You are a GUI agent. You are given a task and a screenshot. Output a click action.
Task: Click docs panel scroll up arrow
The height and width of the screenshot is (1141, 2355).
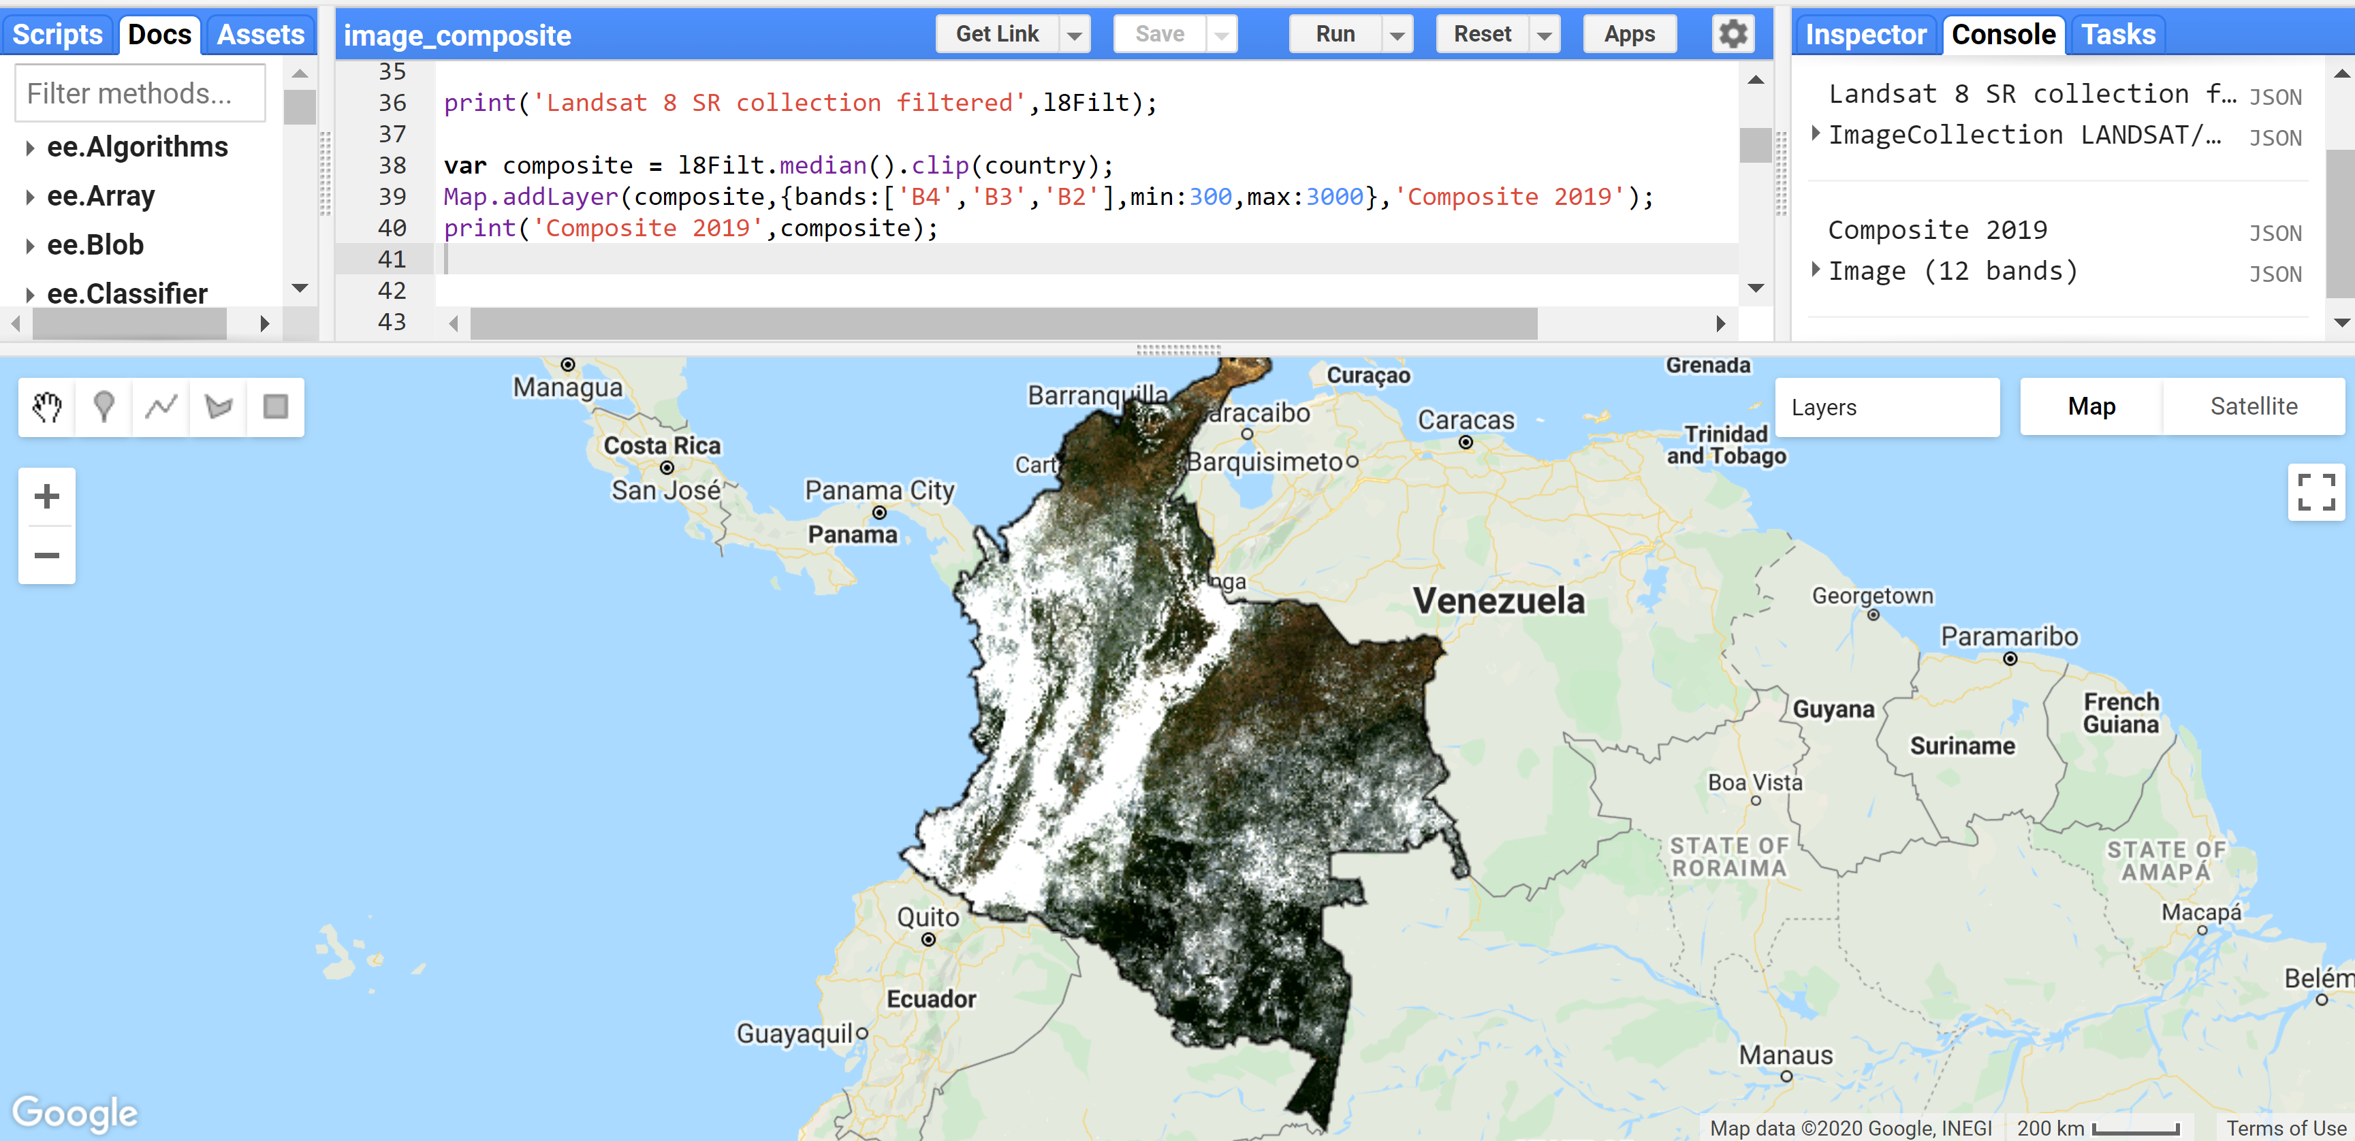[x=300, y=73]
